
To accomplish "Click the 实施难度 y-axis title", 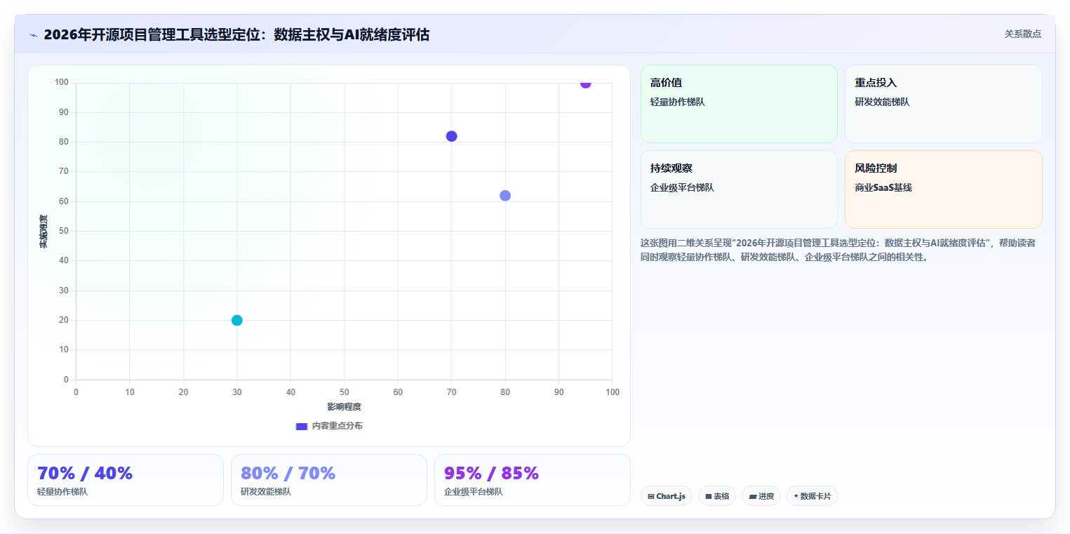I will 44,232.
